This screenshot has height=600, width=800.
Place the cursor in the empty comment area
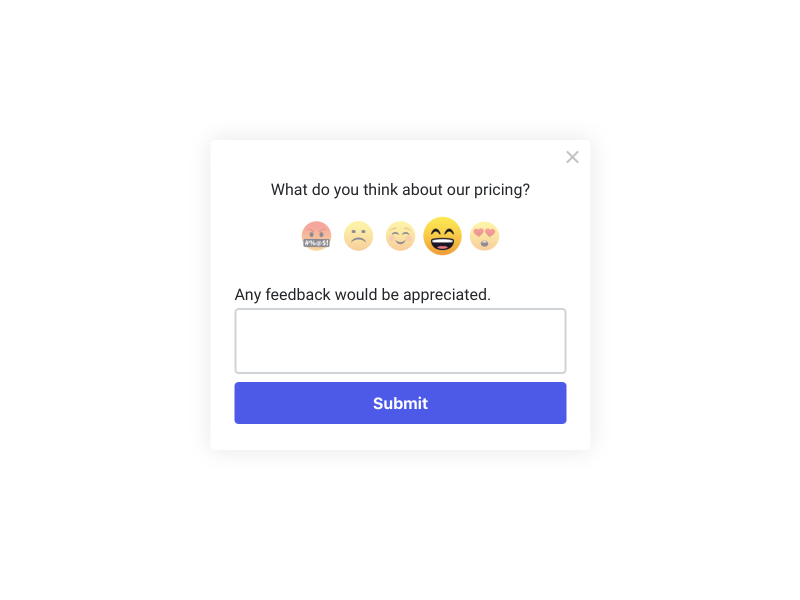click(400, 341)
